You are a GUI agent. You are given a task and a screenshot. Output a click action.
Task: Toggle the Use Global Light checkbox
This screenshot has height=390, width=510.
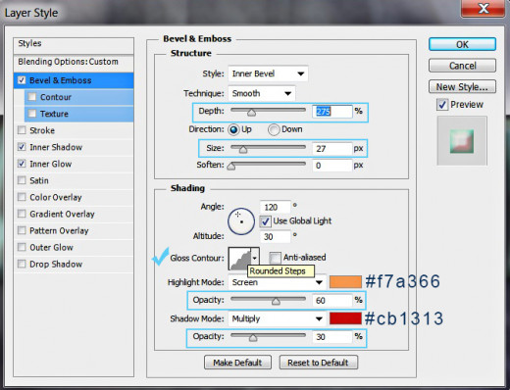tap(265, 221)
